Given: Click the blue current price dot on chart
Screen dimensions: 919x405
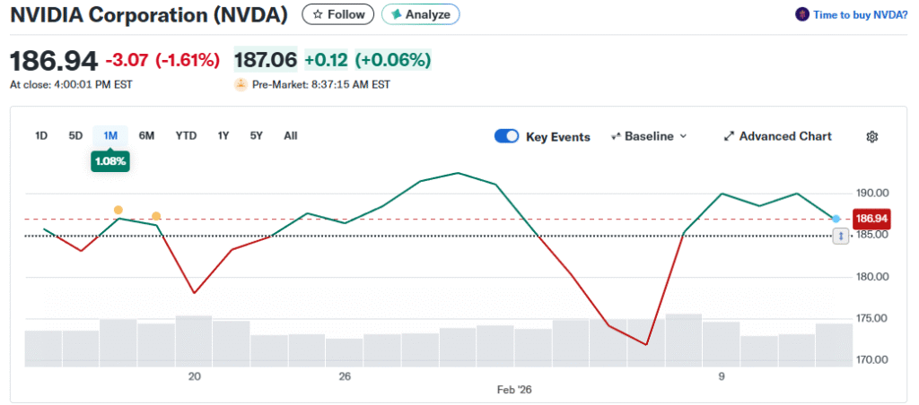Looking at the screenshot, I should pyautogui.click(x=836, y=219).
